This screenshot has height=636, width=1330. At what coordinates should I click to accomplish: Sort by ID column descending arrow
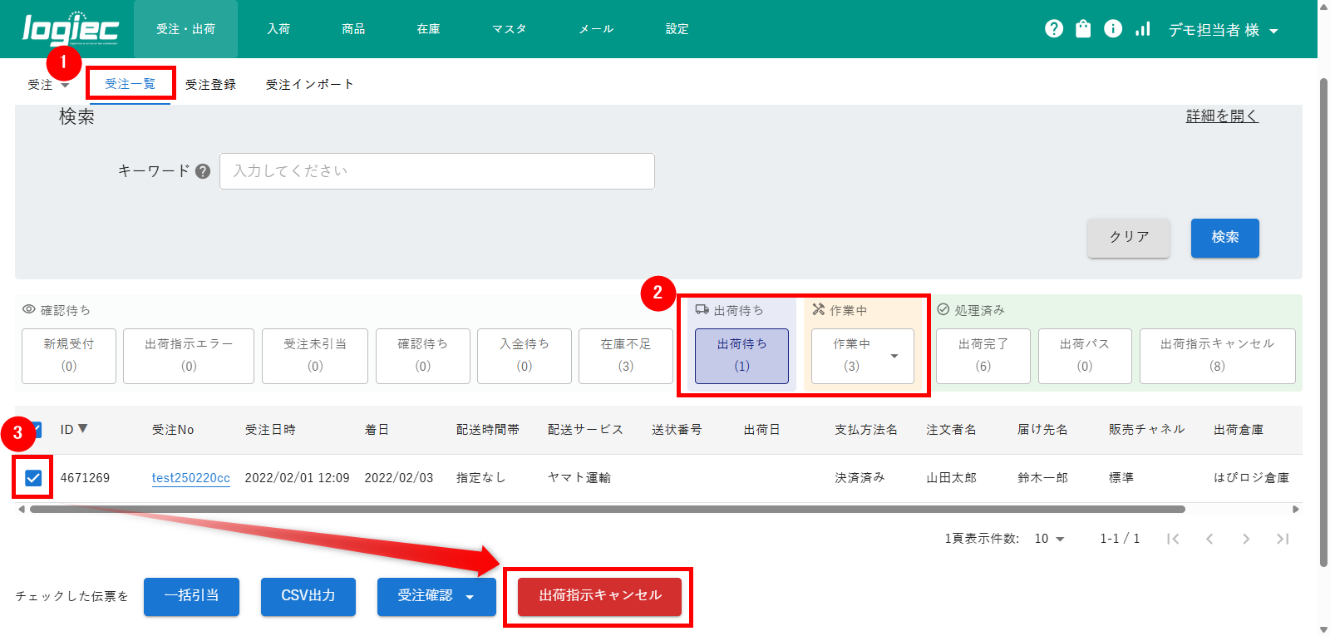[82, 429]
